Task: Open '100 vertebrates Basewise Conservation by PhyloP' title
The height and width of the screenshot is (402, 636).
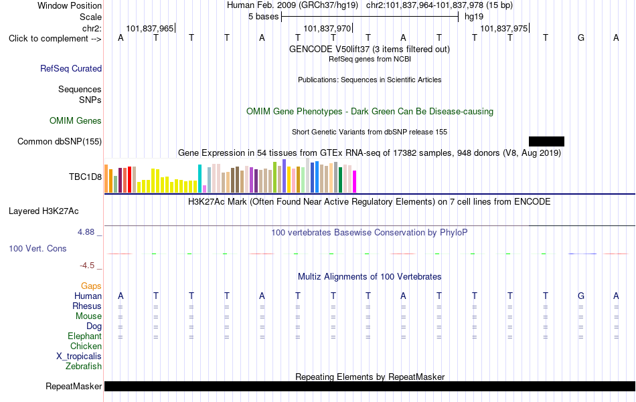Action: (x=370, y=233)
